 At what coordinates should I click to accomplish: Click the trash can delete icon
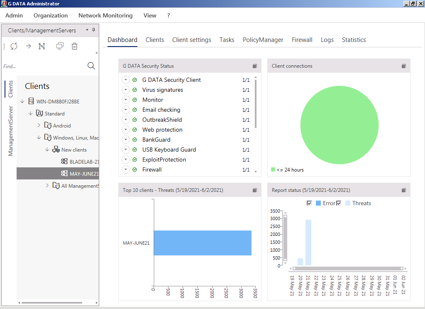74,46
